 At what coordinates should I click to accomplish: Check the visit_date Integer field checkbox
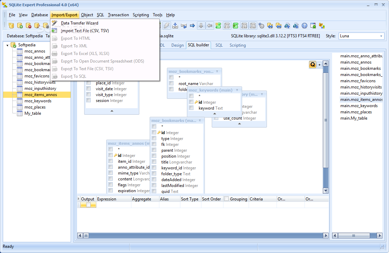pos(89,88)
